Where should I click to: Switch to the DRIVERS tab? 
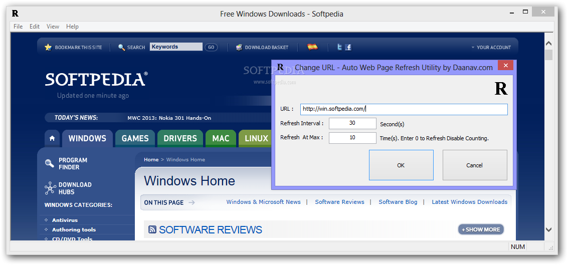tap(180, 138)
